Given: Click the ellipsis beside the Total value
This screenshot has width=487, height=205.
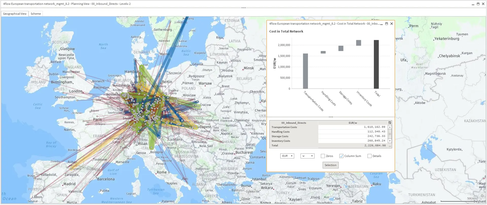Looking at the screenshot, I should point(390,146).
